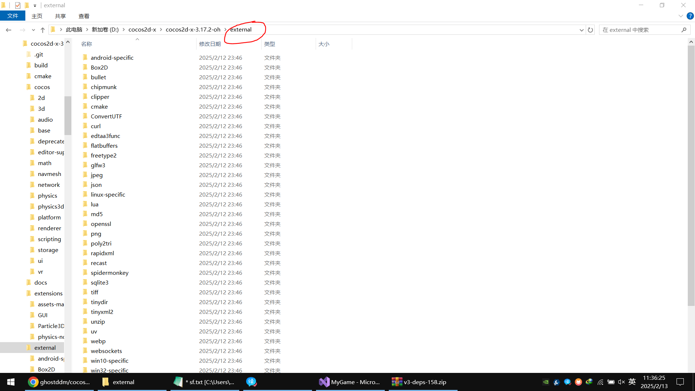Viewport: 695px width, 391px height.
Task: Open the Help question mark icon
Action: coord(690,16)
